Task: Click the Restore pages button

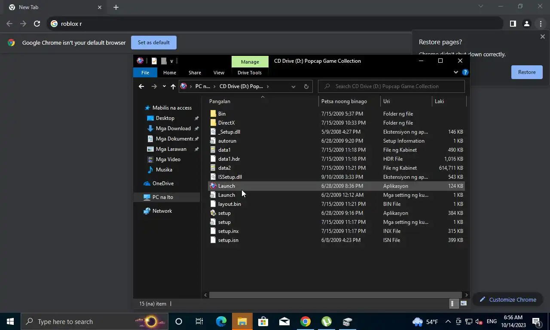Action: (527, 72)
